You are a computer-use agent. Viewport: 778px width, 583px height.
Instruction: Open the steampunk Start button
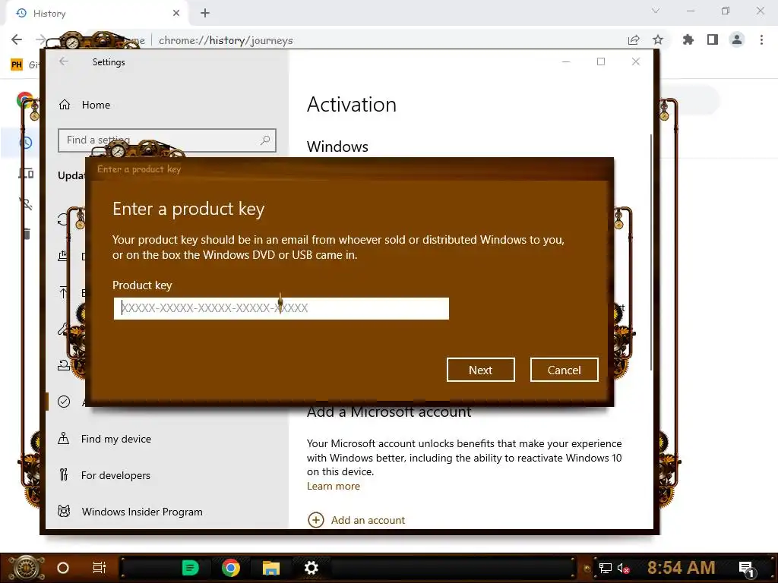(x=26, y=568)
